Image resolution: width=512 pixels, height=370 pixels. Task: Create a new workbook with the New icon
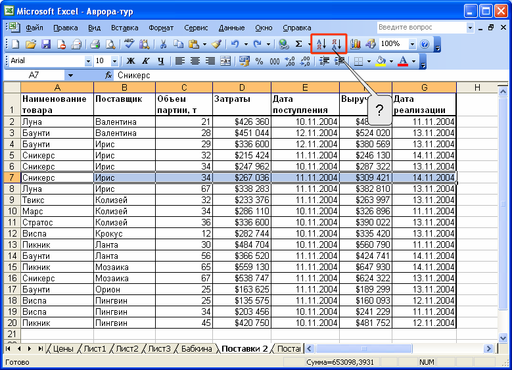point(15,44)
